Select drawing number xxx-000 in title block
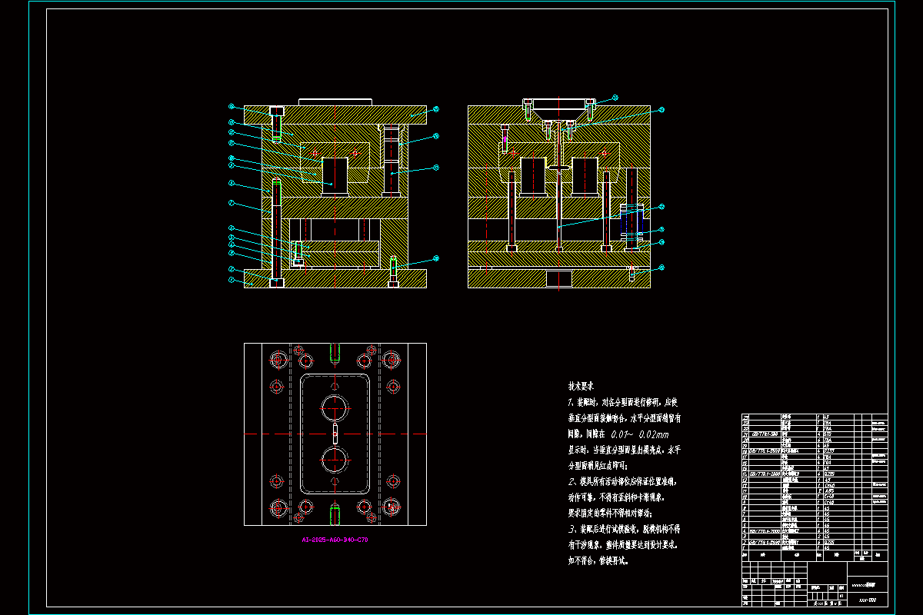Screen dimensions: 923x615 (868, 599)
